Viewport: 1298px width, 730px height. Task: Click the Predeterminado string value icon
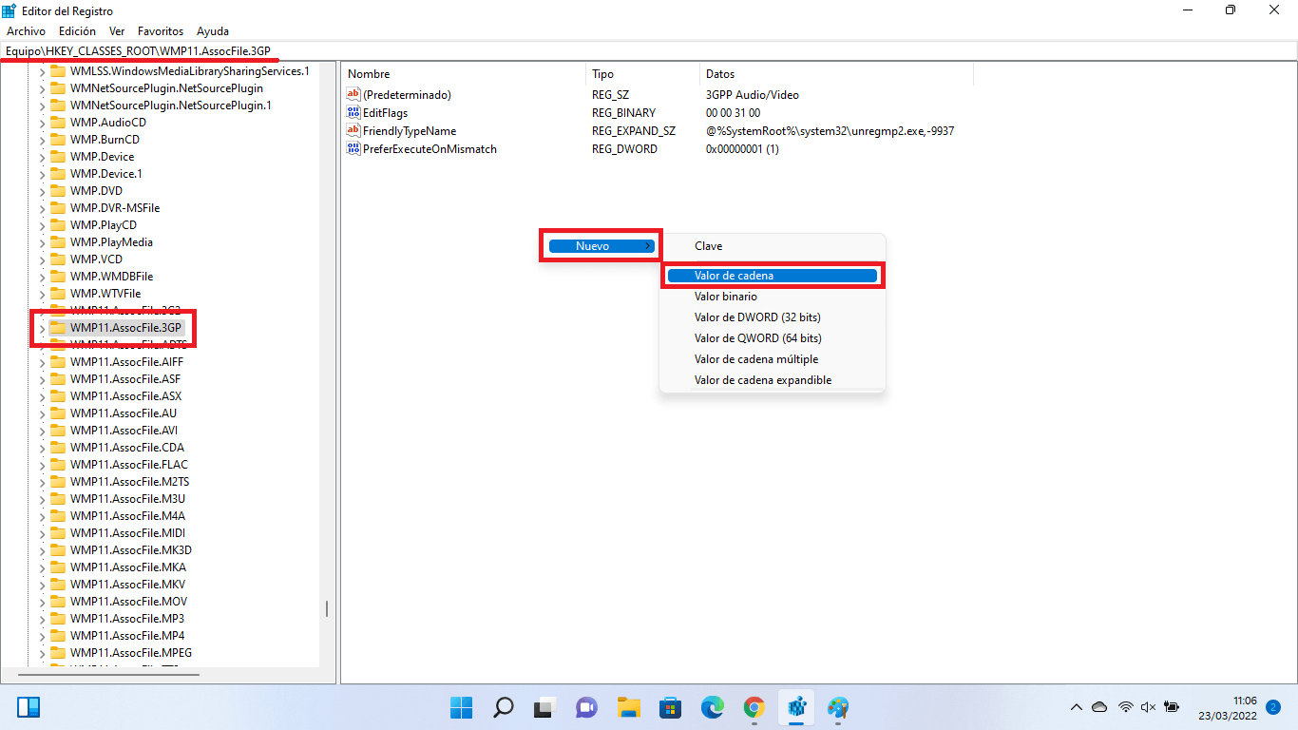click(x=354, y=95)
